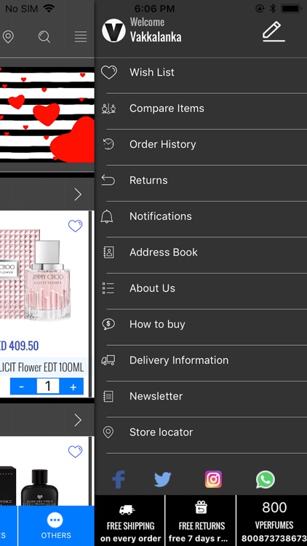The height and width of the screenshot is (546, 307).
Task: Open Delivery Information menu item
Action: (x=201, y=360)
